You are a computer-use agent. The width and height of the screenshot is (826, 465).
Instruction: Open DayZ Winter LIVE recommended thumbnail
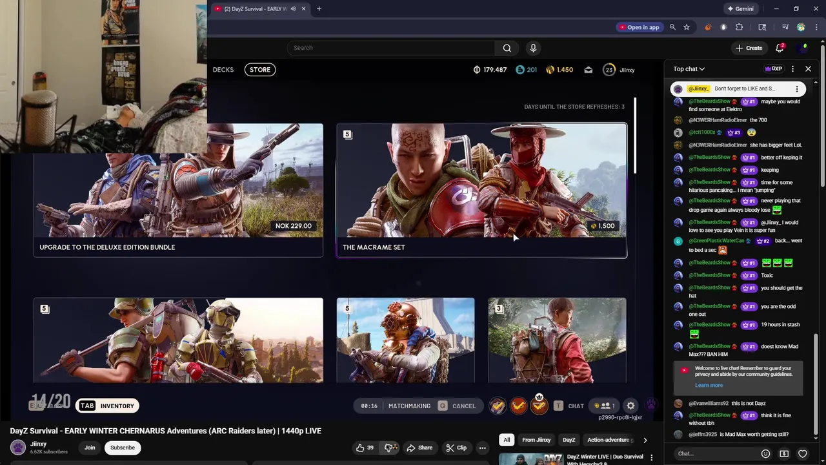(x=530, y=459)
